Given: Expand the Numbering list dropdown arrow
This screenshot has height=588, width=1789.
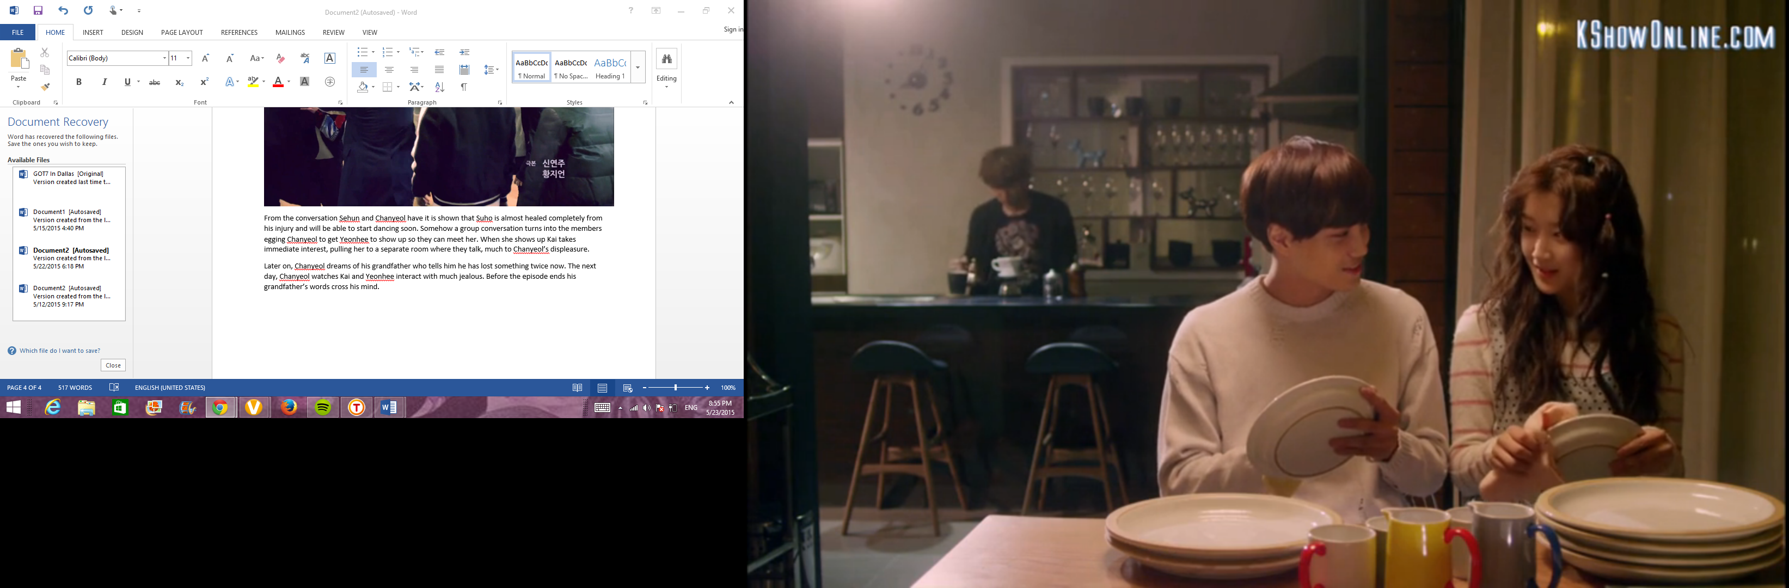Looking at the screenshot, I should pos(398,52).
